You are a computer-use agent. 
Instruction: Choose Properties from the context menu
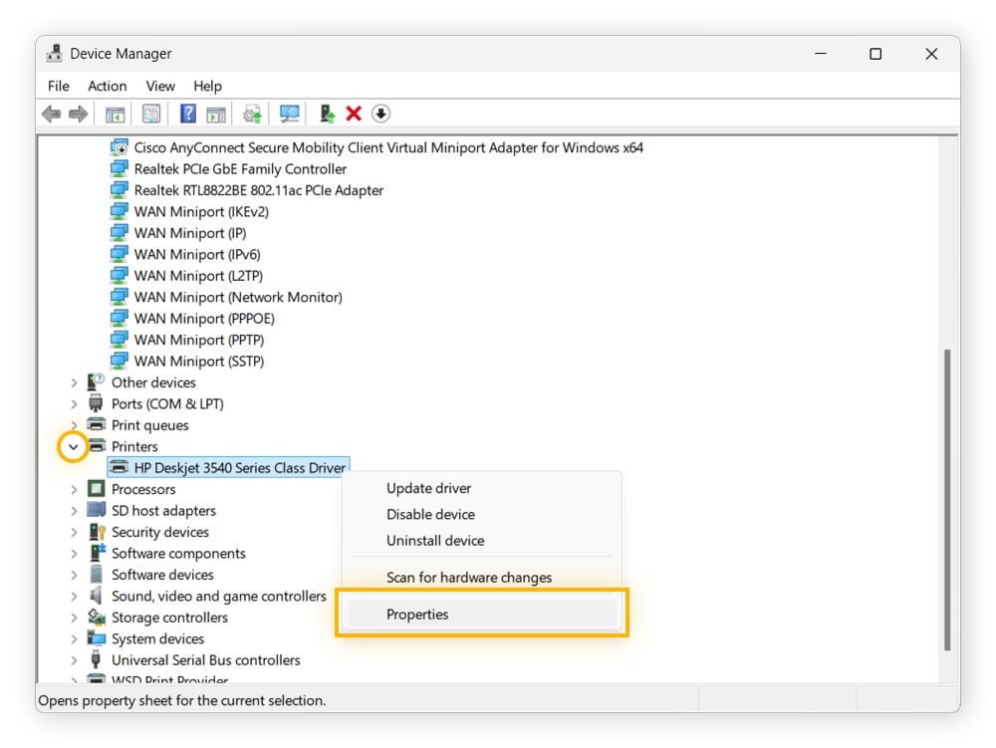pyautogui.click(x=417, y=614)
